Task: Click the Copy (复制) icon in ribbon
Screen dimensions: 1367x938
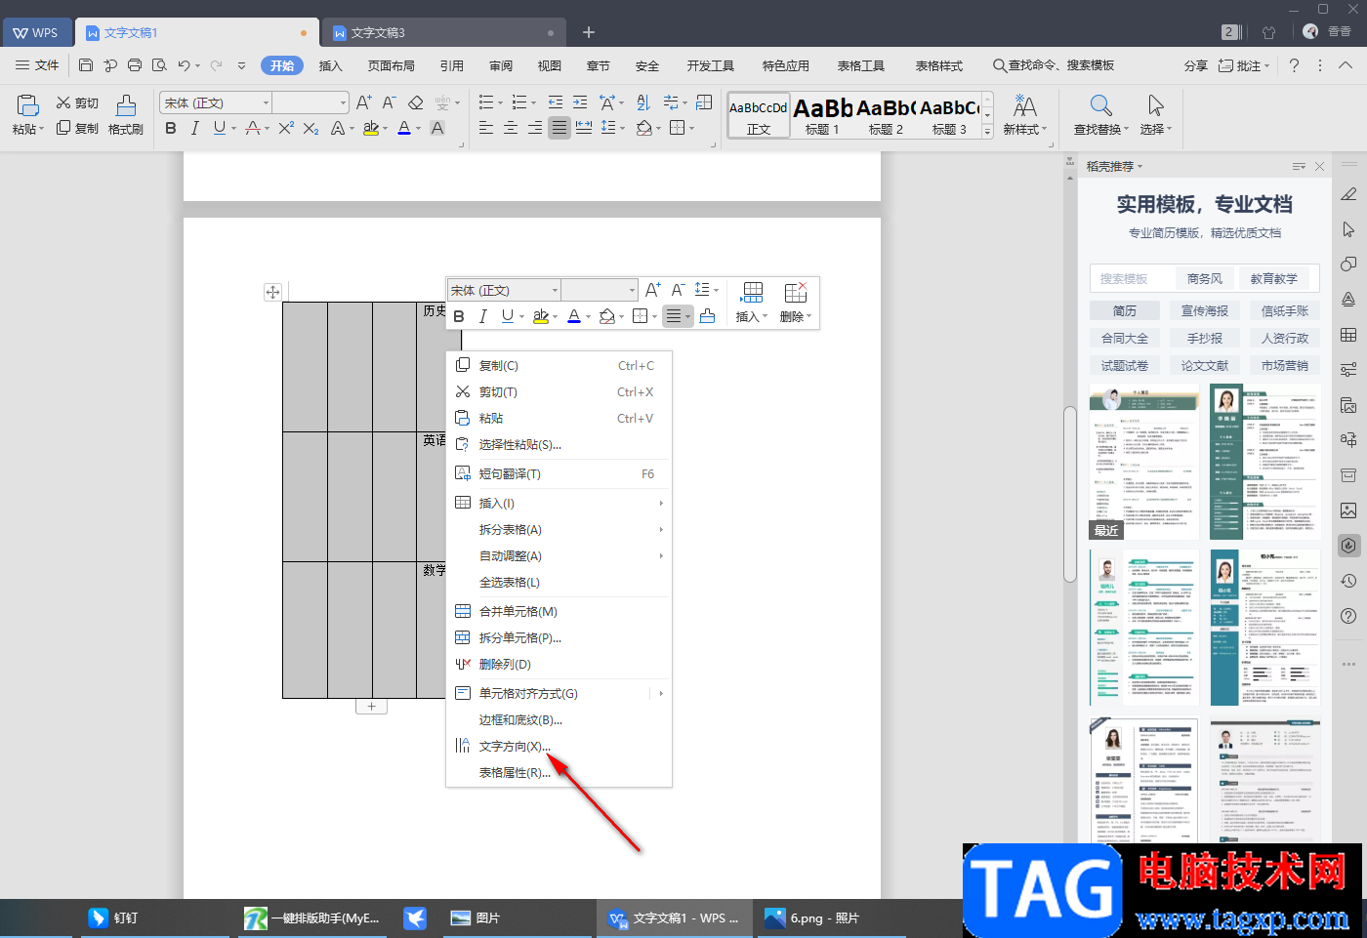Action: [x=63, y=128]
